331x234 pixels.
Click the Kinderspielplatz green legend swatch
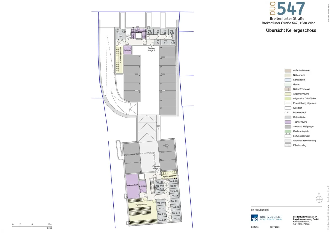288,131
